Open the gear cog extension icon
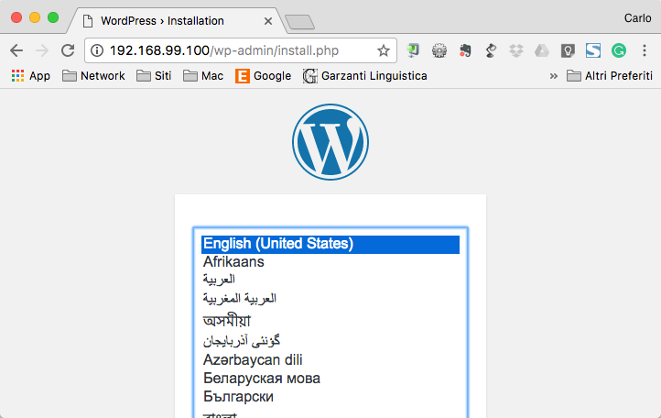The image size is (661, 418). coord(439,50)
